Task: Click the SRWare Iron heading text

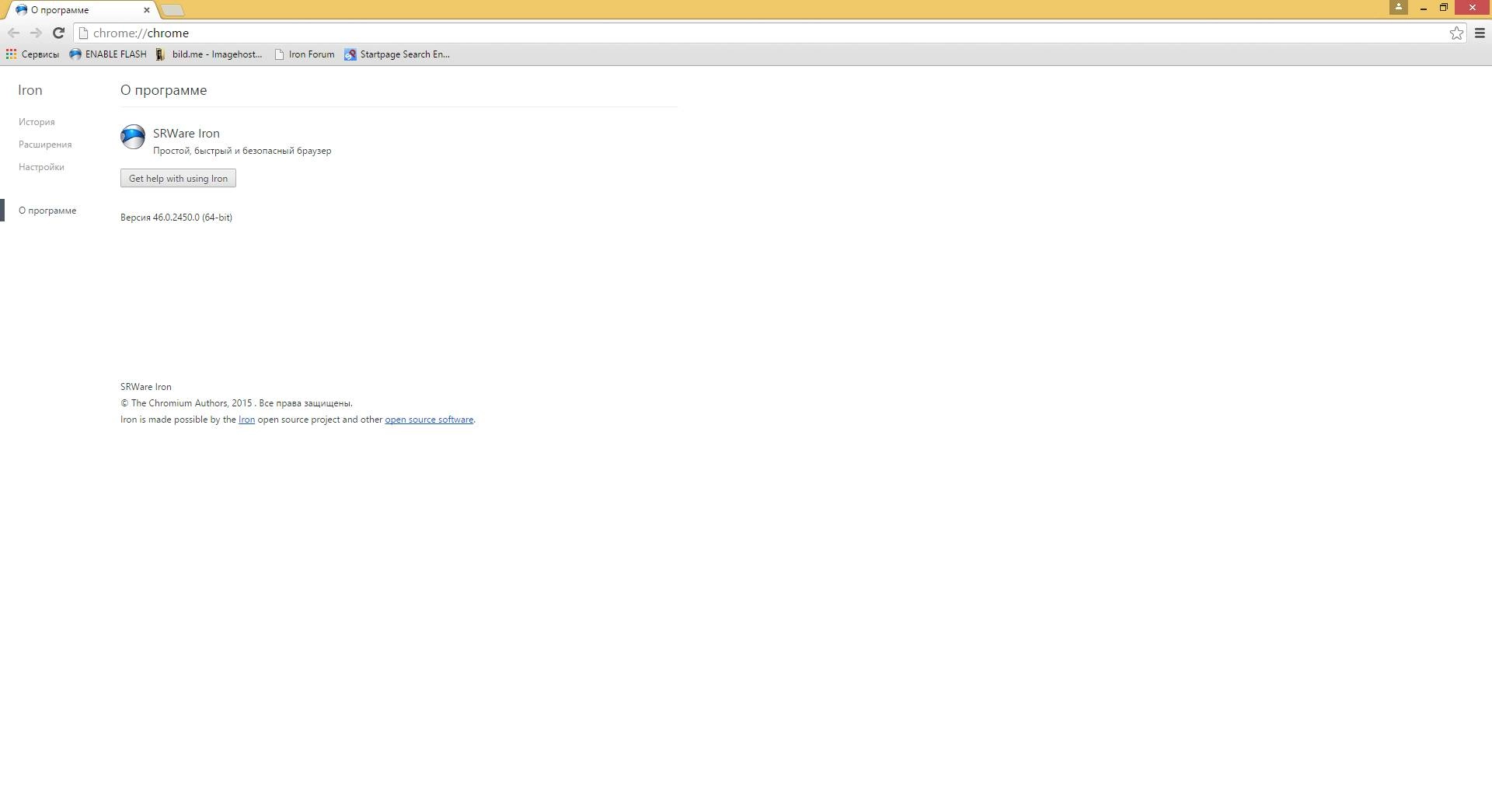Action: pos(186,134)
